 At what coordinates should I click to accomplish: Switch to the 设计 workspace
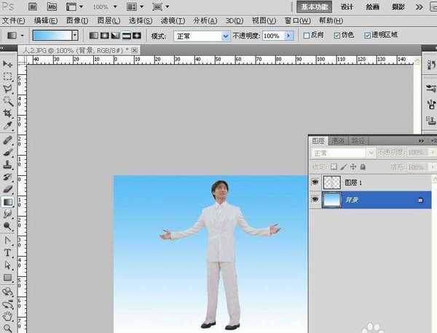(x=347, y=7)
